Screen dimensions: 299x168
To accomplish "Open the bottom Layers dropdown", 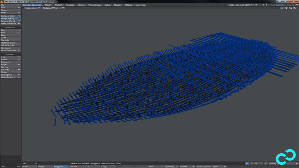I will click(219, 166).
